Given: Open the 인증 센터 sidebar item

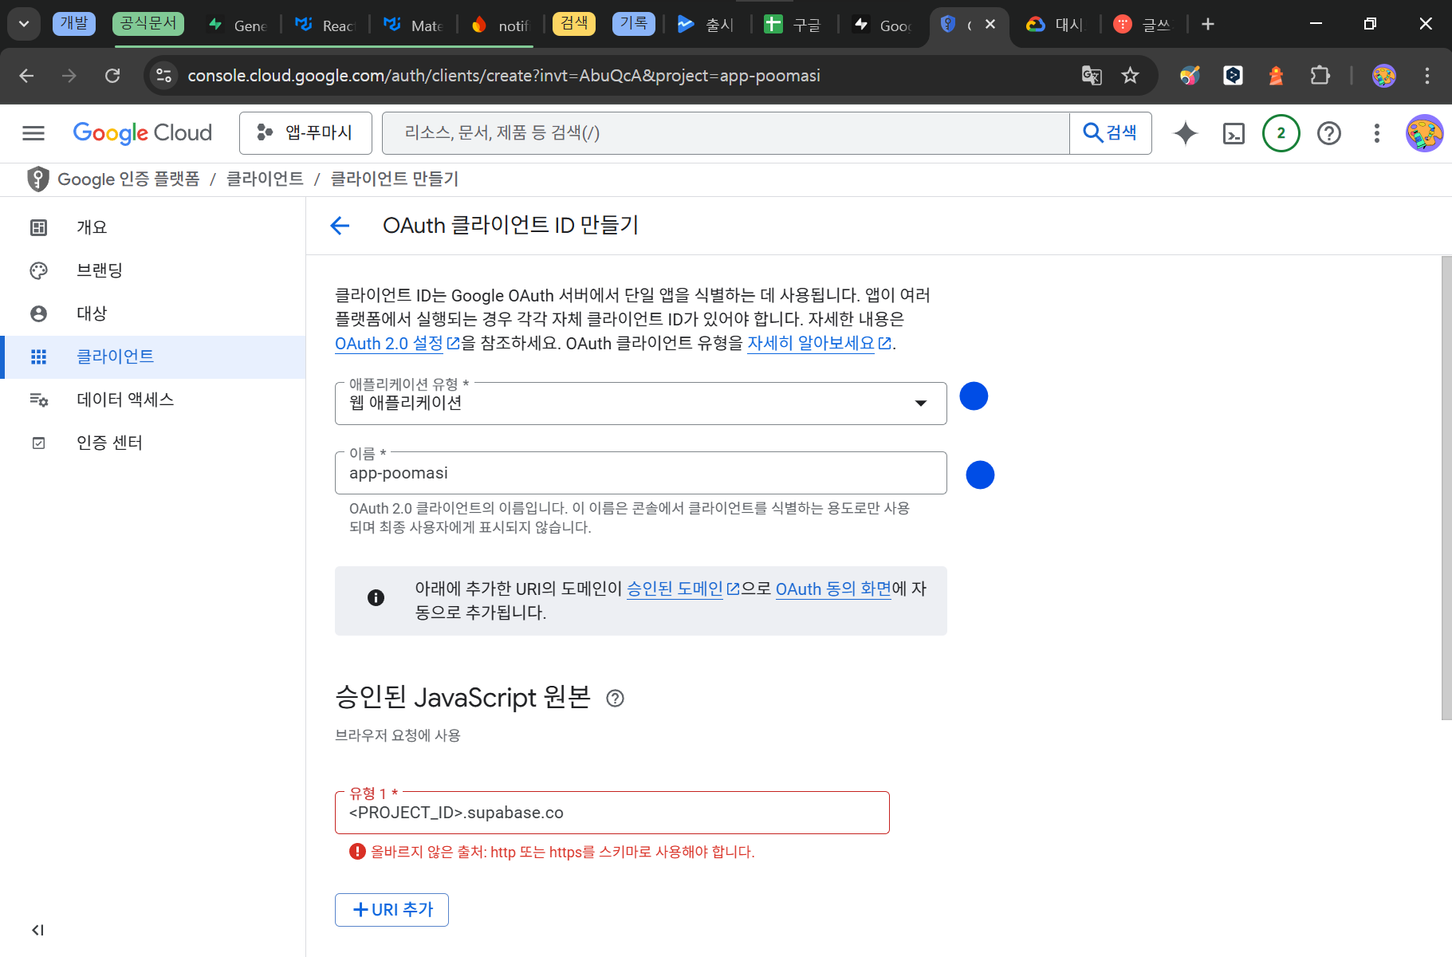Looking at the screenshot, I should 153,443.
